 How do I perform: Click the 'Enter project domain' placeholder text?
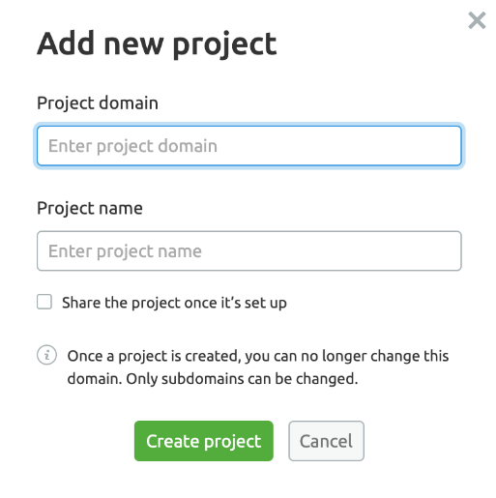coord(132,146)
